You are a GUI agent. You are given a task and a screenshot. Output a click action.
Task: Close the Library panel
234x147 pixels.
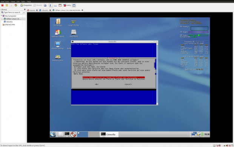[25, 9]
